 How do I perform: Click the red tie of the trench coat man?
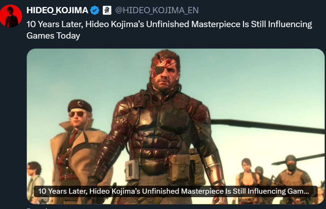[73, 137]
